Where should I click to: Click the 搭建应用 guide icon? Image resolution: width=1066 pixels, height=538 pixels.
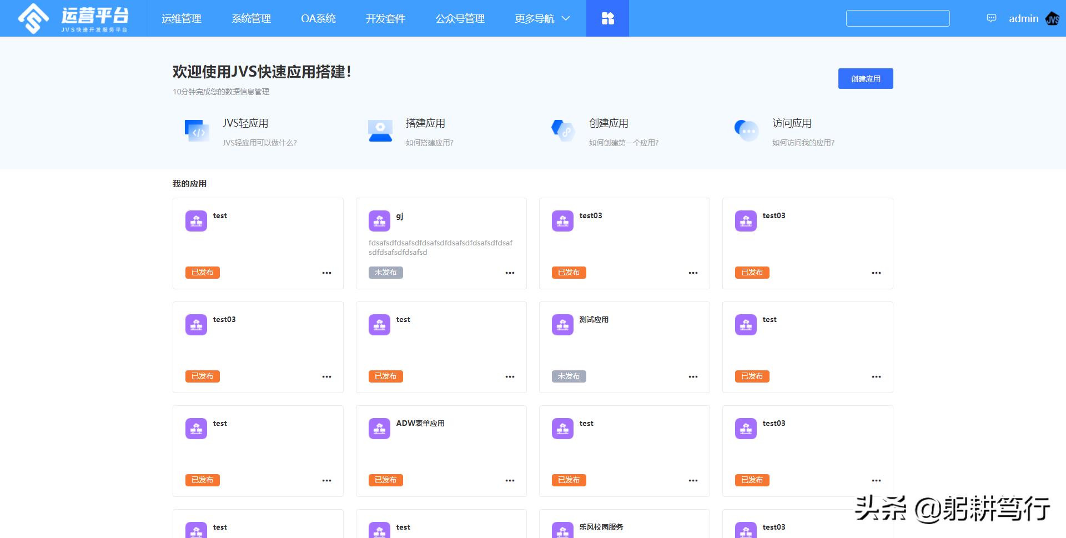[x=380, y=131]
